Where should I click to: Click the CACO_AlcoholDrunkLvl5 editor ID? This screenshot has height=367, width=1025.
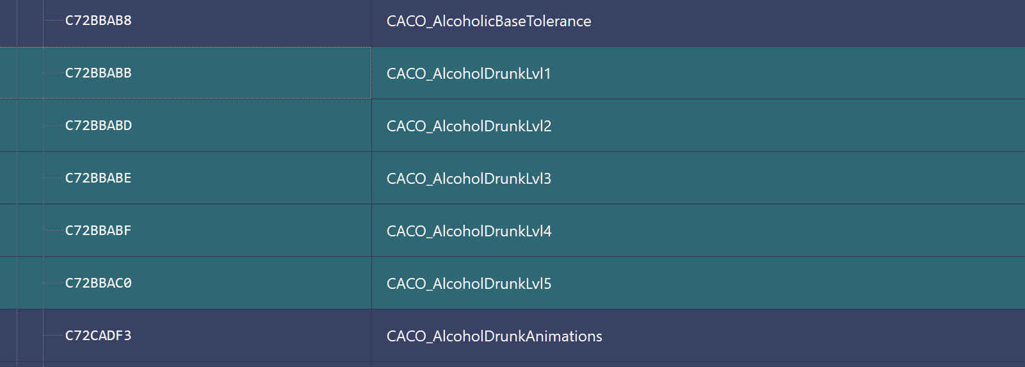pos(469,284)
